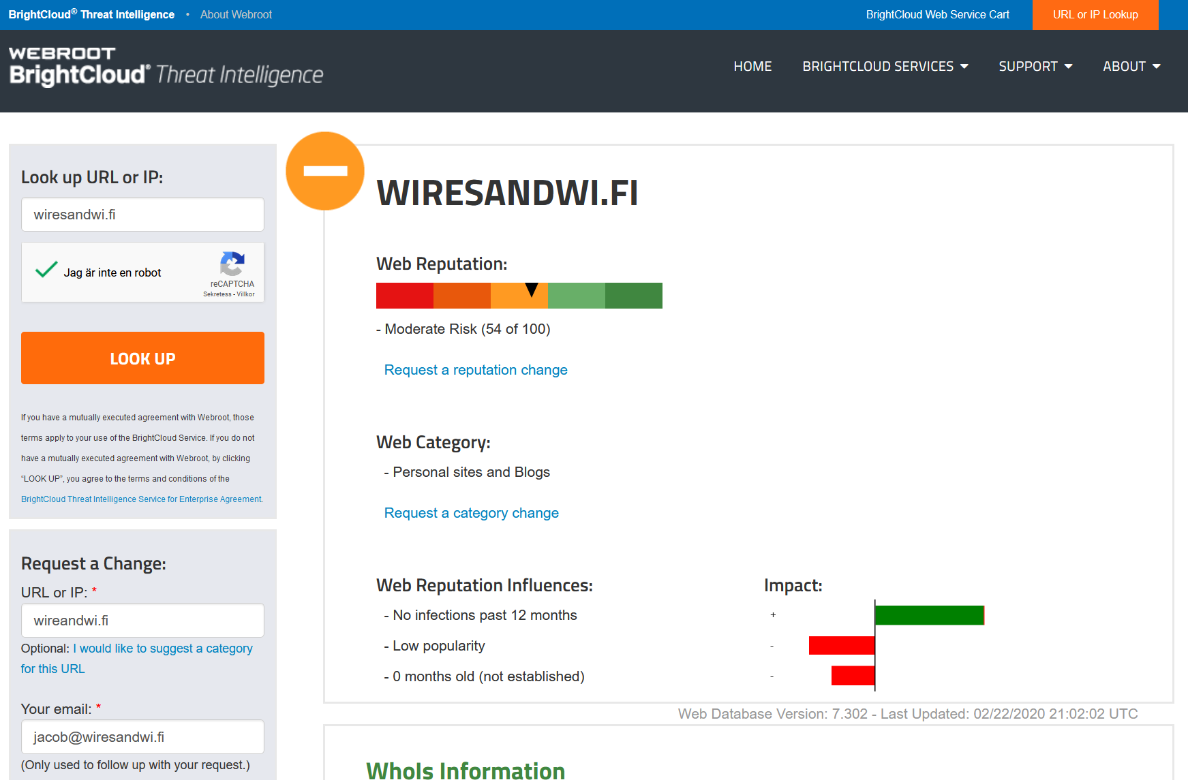Click the orange moderate-risk badge icon
This screenshot has width=1188, height=780.
pyautogui.click(x=324, y=171)
